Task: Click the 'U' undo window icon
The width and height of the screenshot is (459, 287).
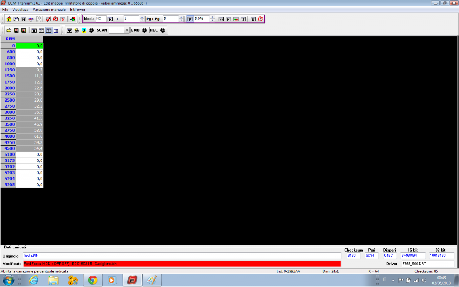Action: (253, 19)
